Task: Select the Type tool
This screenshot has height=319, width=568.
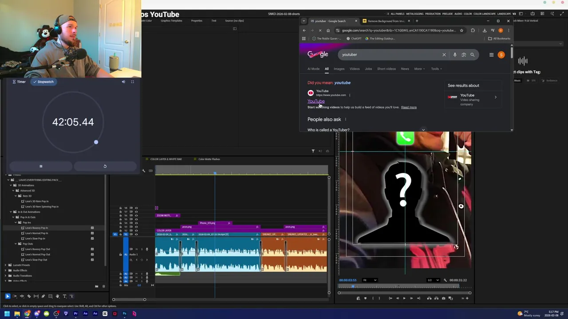Action: (64, 296)
